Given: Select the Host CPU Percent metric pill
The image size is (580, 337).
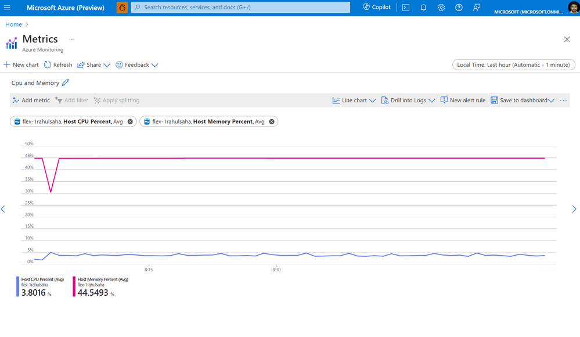Looking at the screenshot, I should click(x=73, y=121).
